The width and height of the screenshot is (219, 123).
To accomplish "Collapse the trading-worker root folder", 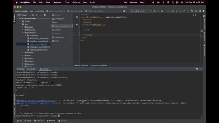I will 17,18.
